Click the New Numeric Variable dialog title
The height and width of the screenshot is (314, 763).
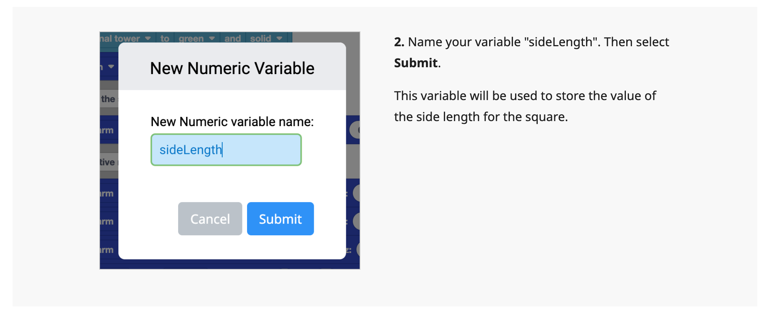coord(231,68)
